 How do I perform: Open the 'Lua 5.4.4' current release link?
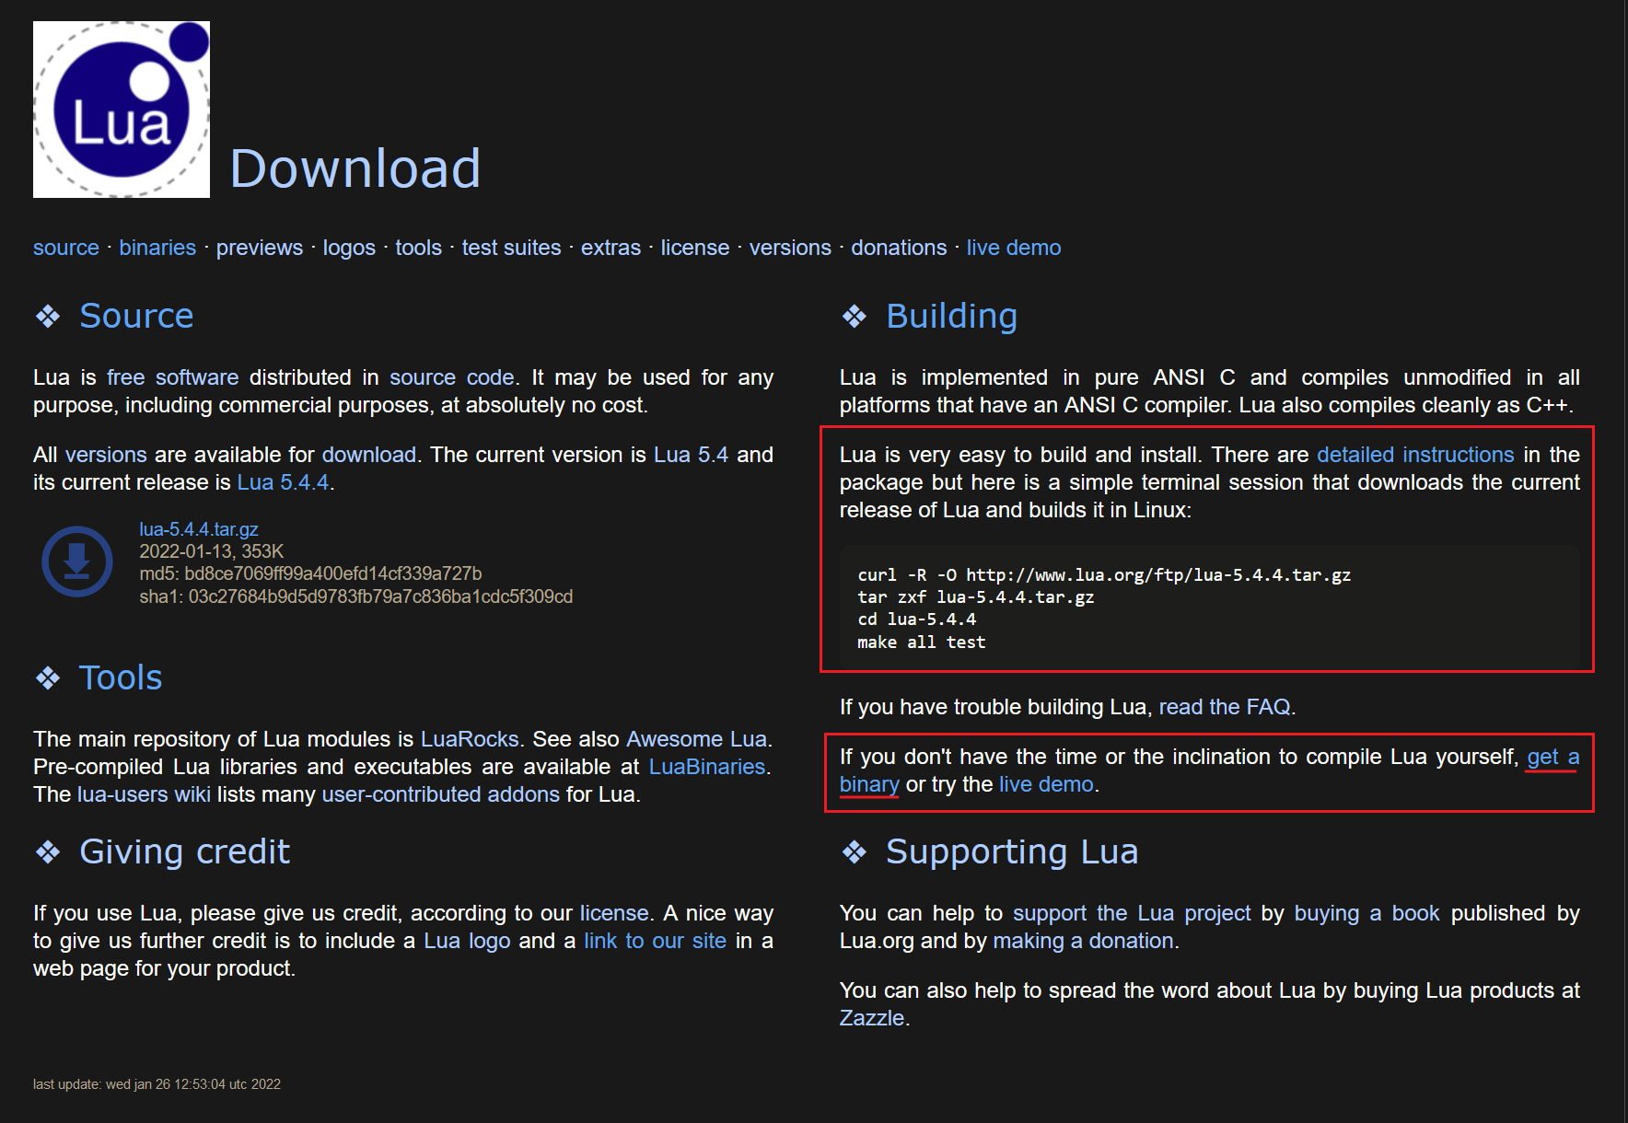click(x=283, y=482)
